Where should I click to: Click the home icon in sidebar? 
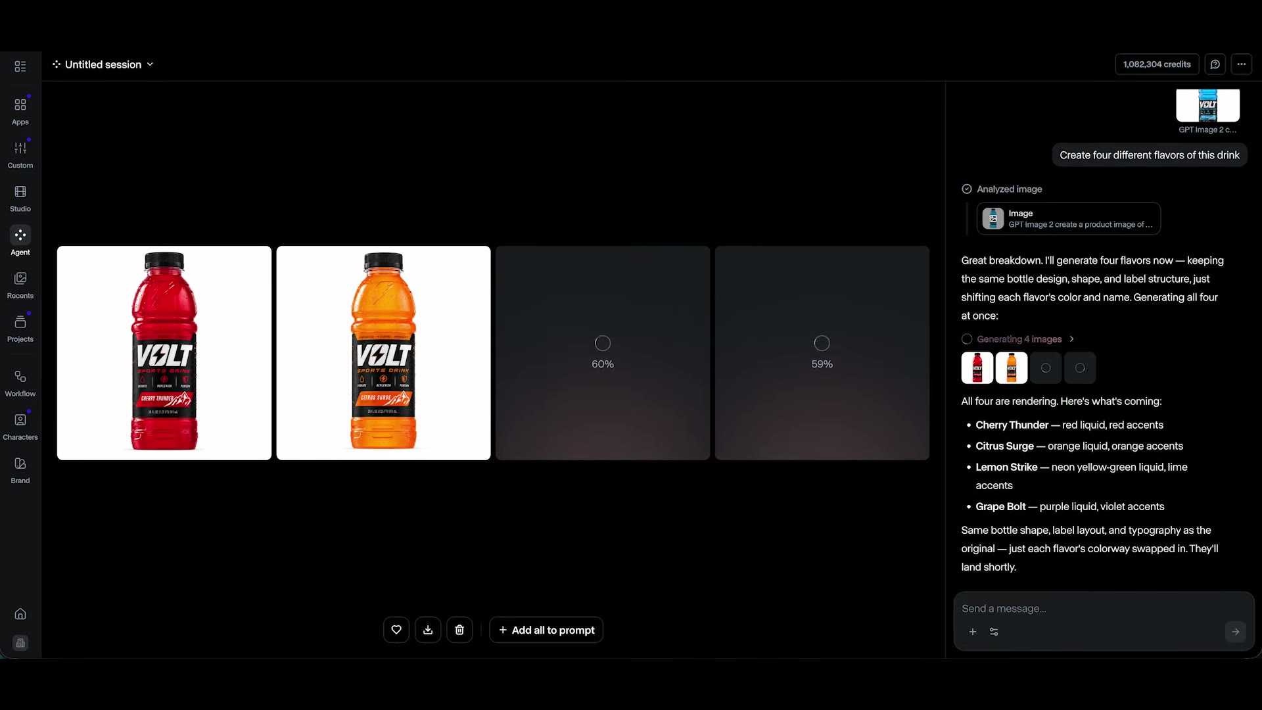click(20, 614)
